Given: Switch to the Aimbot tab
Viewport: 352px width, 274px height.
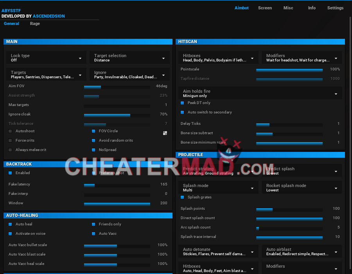Looking at the screenshot, I should pos(242,8).
